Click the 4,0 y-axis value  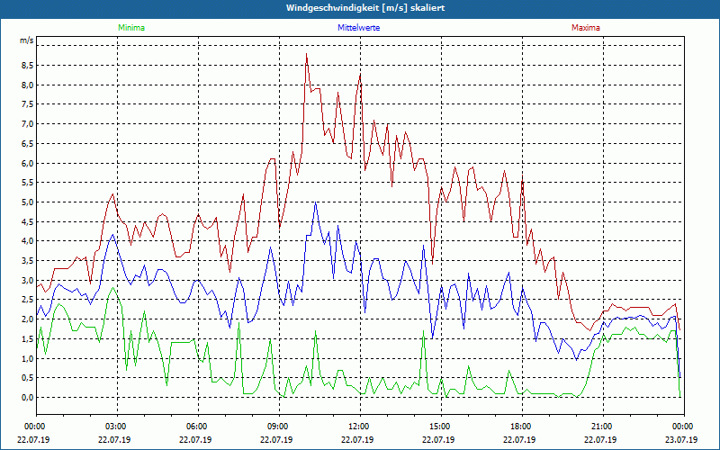[27, 241]
